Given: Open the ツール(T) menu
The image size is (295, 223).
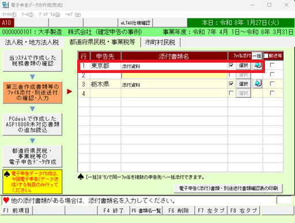Looking at the screenshot, I should [x=27, y=14].
